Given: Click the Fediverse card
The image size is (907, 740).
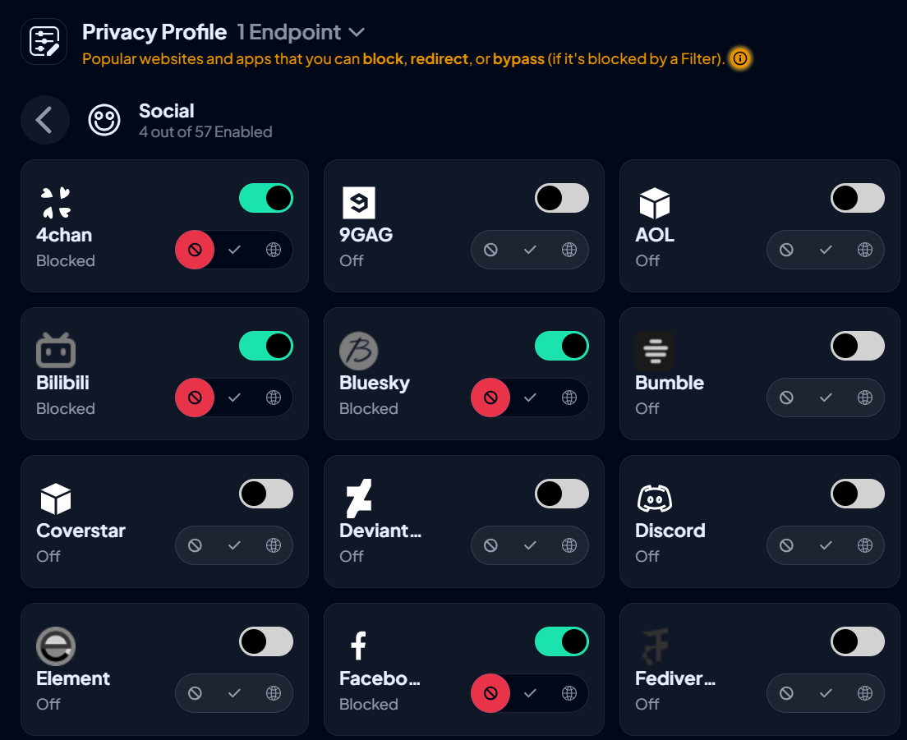Looking at the screenshot, I should tap(758, 669).
